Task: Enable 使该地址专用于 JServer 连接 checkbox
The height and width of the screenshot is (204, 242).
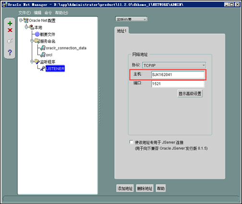Action: tap(131, 142)
